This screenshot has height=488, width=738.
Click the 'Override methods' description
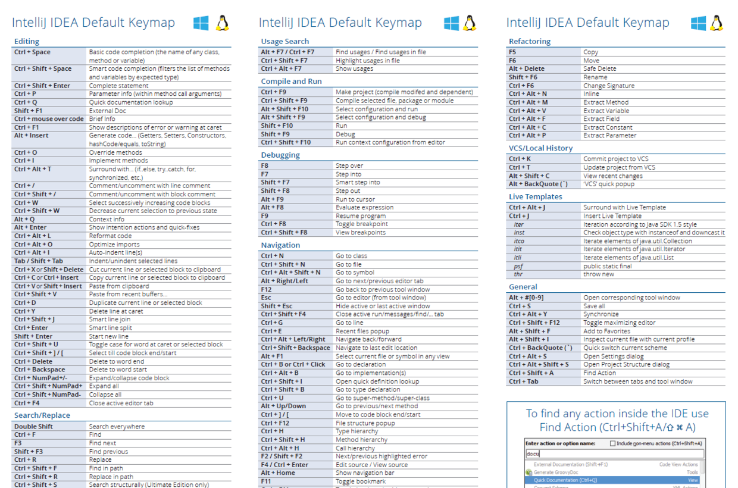tap(115, 152)
